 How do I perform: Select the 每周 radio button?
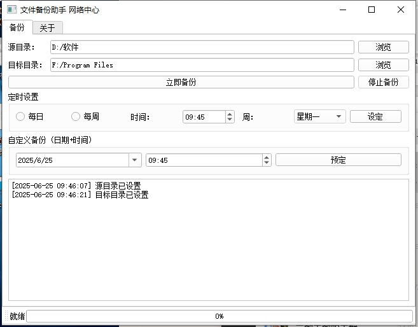click(x=76, y=116)
